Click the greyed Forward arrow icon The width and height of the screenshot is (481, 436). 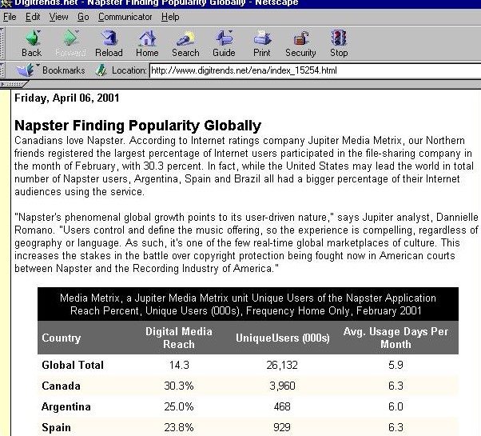point(71,38)
